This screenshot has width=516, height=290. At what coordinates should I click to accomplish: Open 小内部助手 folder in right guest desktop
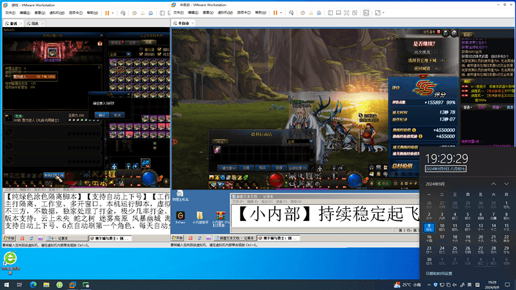[x=200, y=218]
